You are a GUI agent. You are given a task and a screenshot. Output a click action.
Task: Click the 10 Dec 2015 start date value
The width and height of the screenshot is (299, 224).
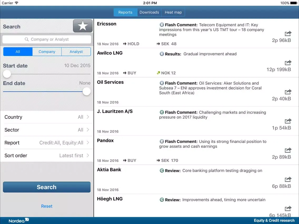tap(77, 65)
